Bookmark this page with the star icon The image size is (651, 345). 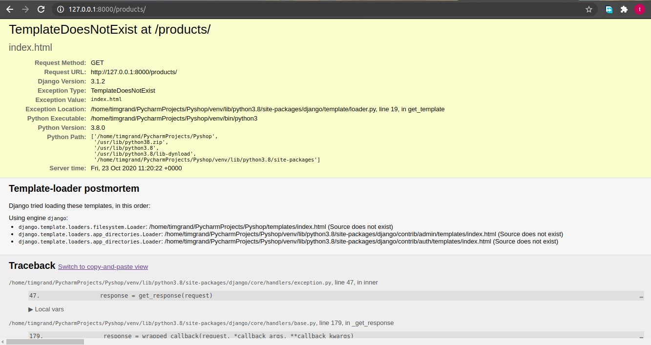pyautogui.click(x=589, y=9)
